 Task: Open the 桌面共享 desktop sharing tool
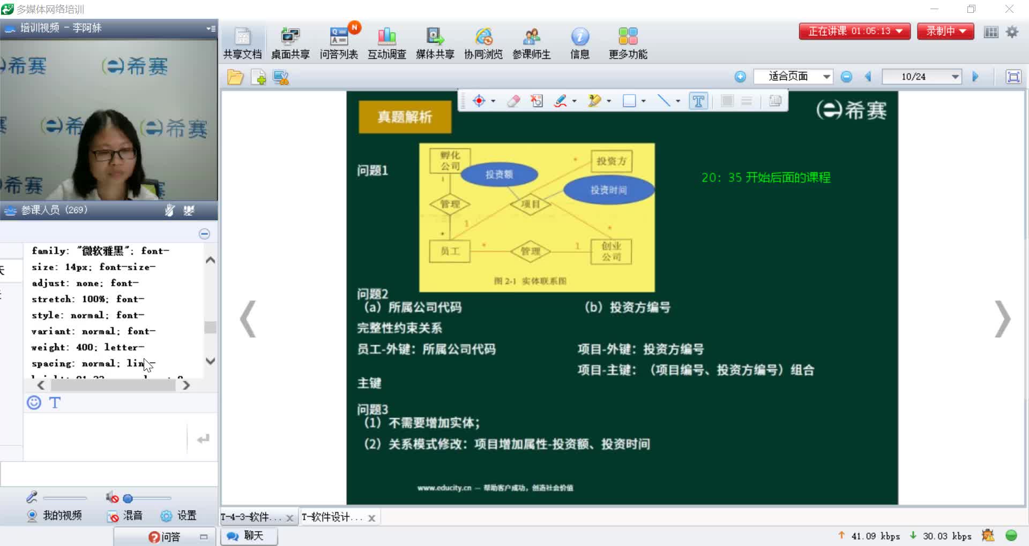click(x=290, y=43)
